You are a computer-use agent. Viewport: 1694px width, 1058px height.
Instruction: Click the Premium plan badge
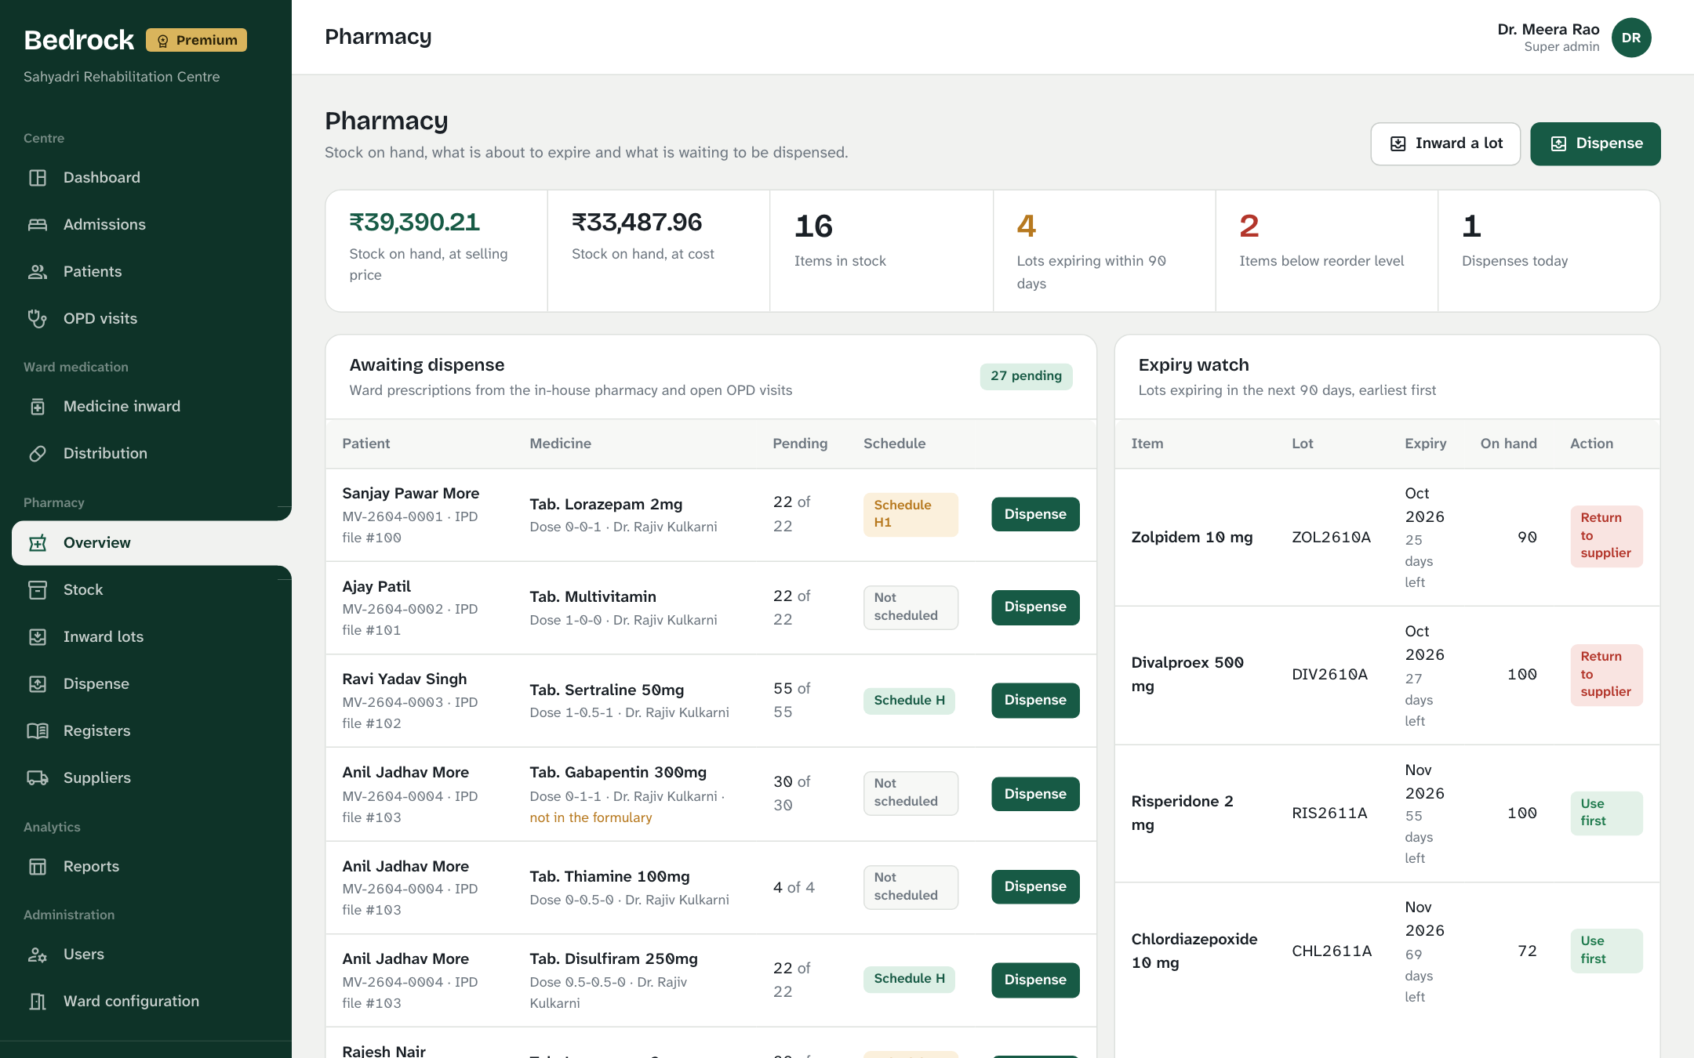[196, 40]
